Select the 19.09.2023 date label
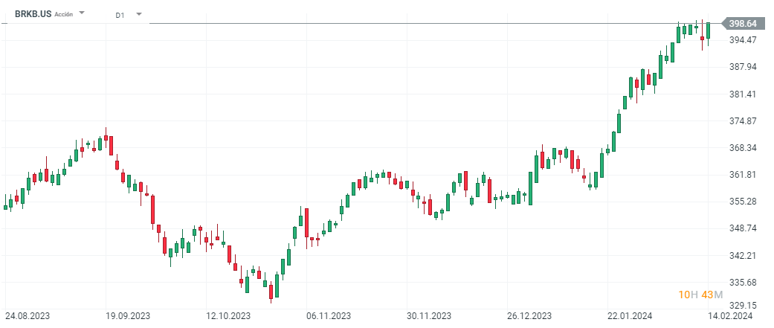The height and width of the screenshot is (328, 774). pos(127,316)
